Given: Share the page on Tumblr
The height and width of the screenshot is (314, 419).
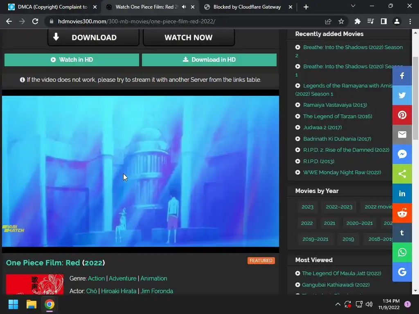Looking at the screenshot, I should (x=402, y=233).
